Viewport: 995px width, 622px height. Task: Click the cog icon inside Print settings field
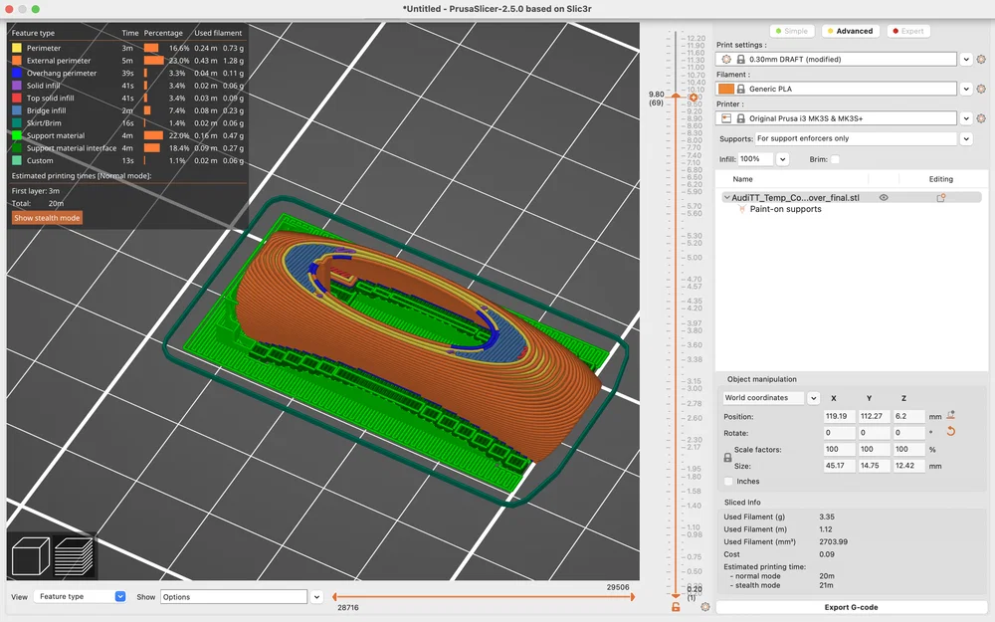point(726,59)
